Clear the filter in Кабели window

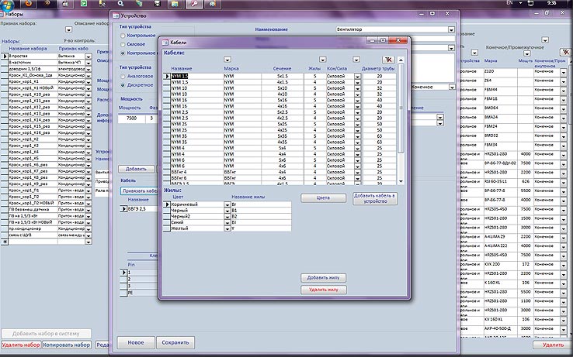(x=388, y=60)
